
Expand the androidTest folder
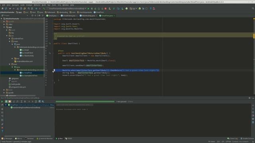pos(10,39)
